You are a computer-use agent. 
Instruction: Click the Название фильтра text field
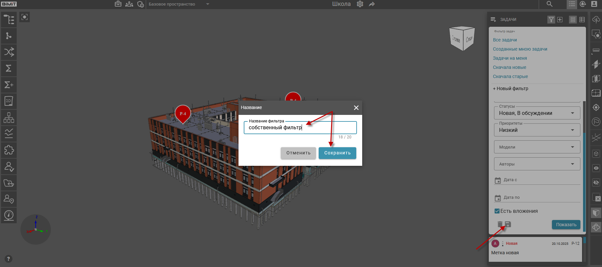300,128
